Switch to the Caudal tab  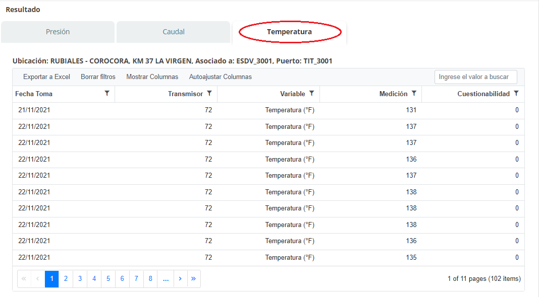pyautogui.click(x=173, y=32)
